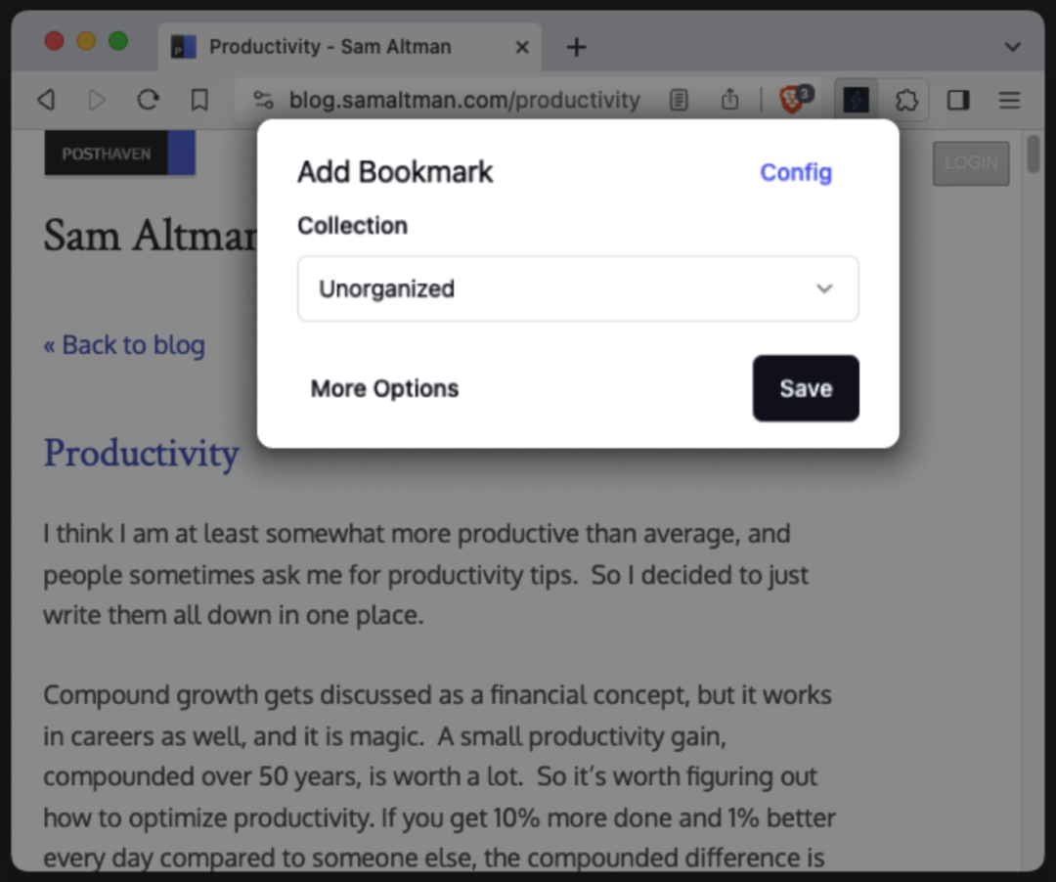Image resolution: width=1056 pixels, height=882 pixels.
Task: Save the bookmark
Action: pos(806,388)
